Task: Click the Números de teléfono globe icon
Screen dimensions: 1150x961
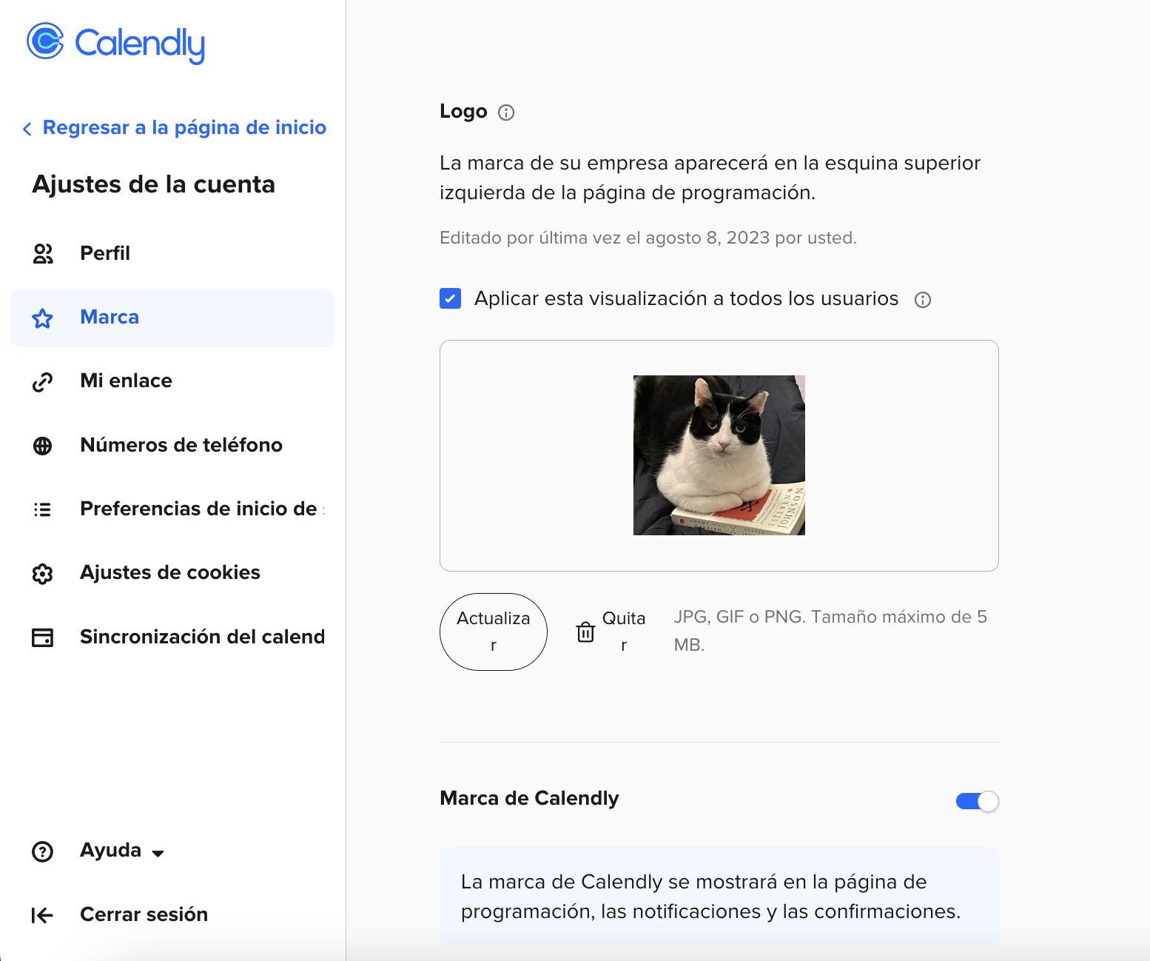Action: coord(43,446)
